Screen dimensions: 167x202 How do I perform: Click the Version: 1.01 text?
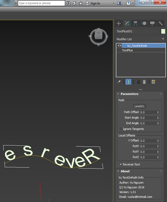click(128, 192)
